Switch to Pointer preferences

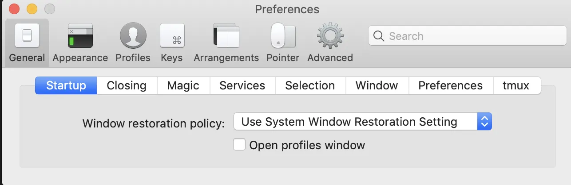pyautogui.click(x=283, y=36)
